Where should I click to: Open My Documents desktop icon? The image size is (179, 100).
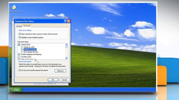(14, 8)
